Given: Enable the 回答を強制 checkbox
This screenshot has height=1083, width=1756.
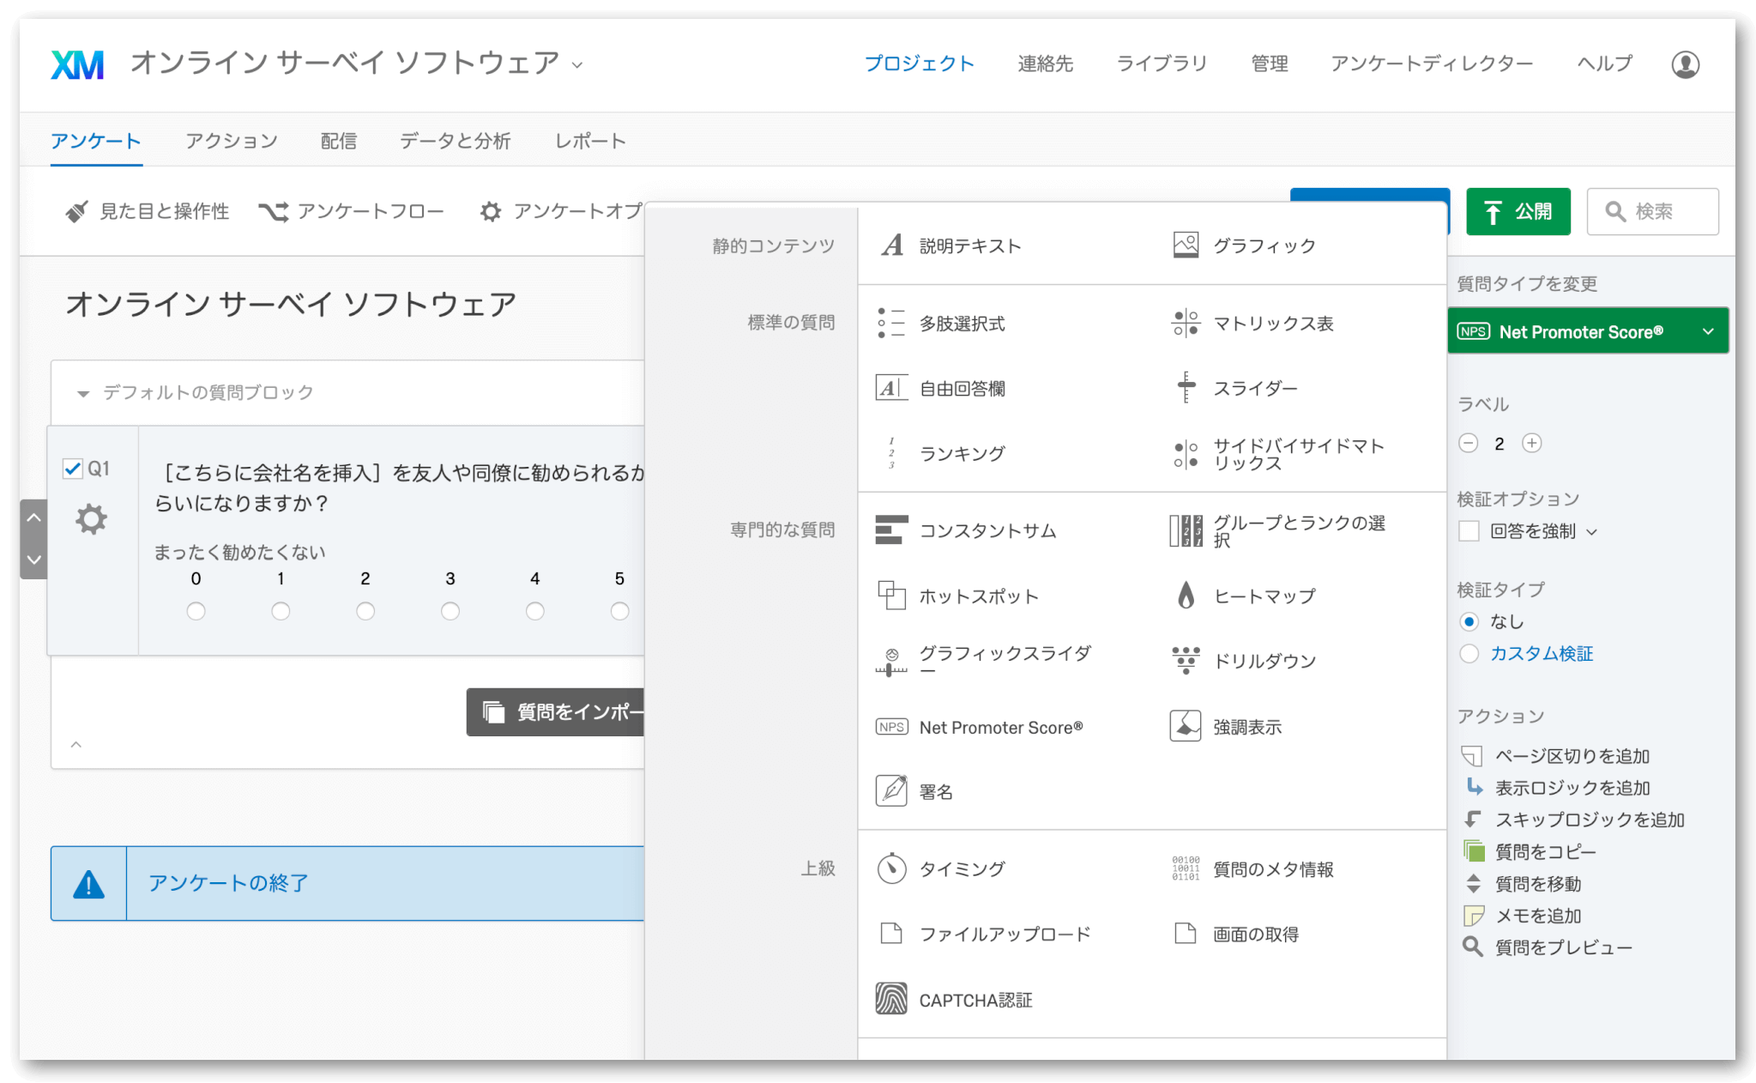Looking at the screenshot, I should [1469, 531].
